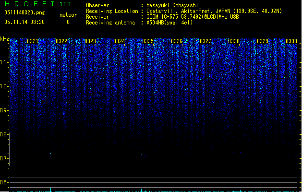Click the 0.7 kHz axis tick label

point(4,158)
